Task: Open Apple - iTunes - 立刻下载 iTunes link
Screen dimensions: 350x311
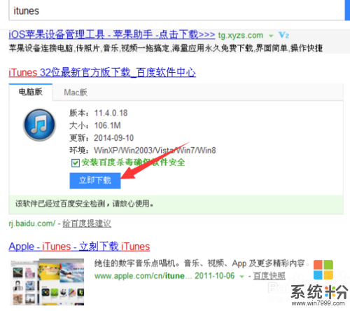Action: click(79, 247)
